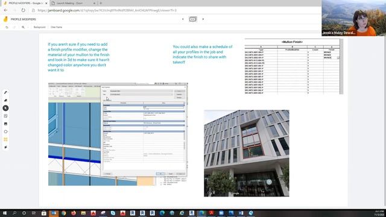Open Firefox from the taskbar
The height and width of the screenshot is (217, 386).
click(x=74, y=213)
